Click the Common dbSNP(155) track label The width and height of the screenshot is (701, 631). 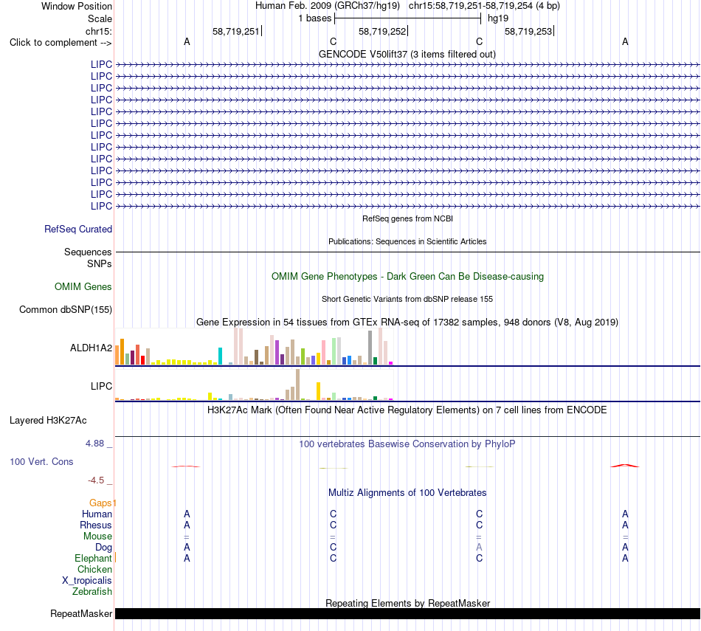click(x=65, y=309)
